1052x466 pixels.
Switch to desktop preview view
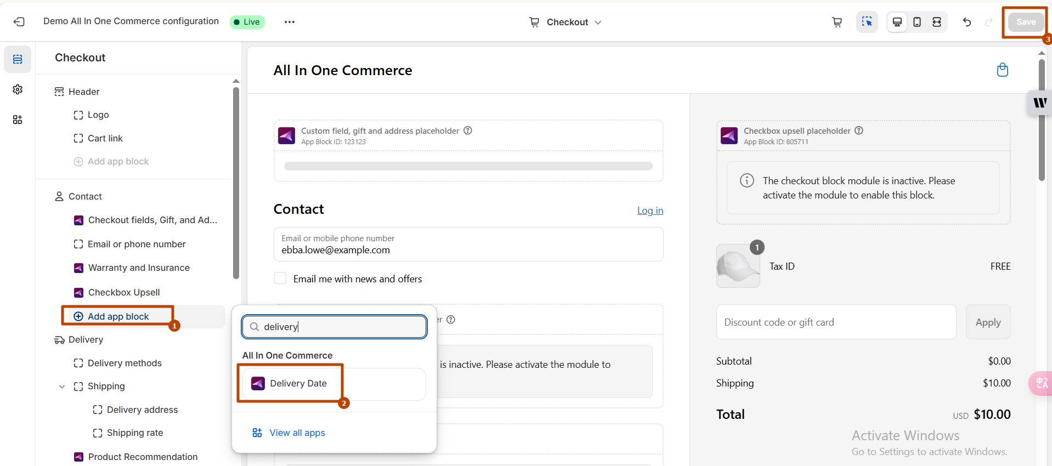[x=897, y=22]
